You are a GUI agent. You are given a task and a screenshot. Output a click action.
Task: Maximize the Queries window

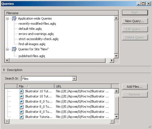tap(143, 4)
